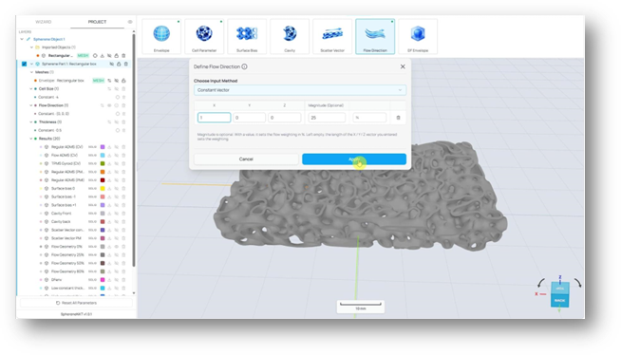621x355 pixels.
Task: Select the Cell Size Constant 4 radio circle
Action: point(117,97)
